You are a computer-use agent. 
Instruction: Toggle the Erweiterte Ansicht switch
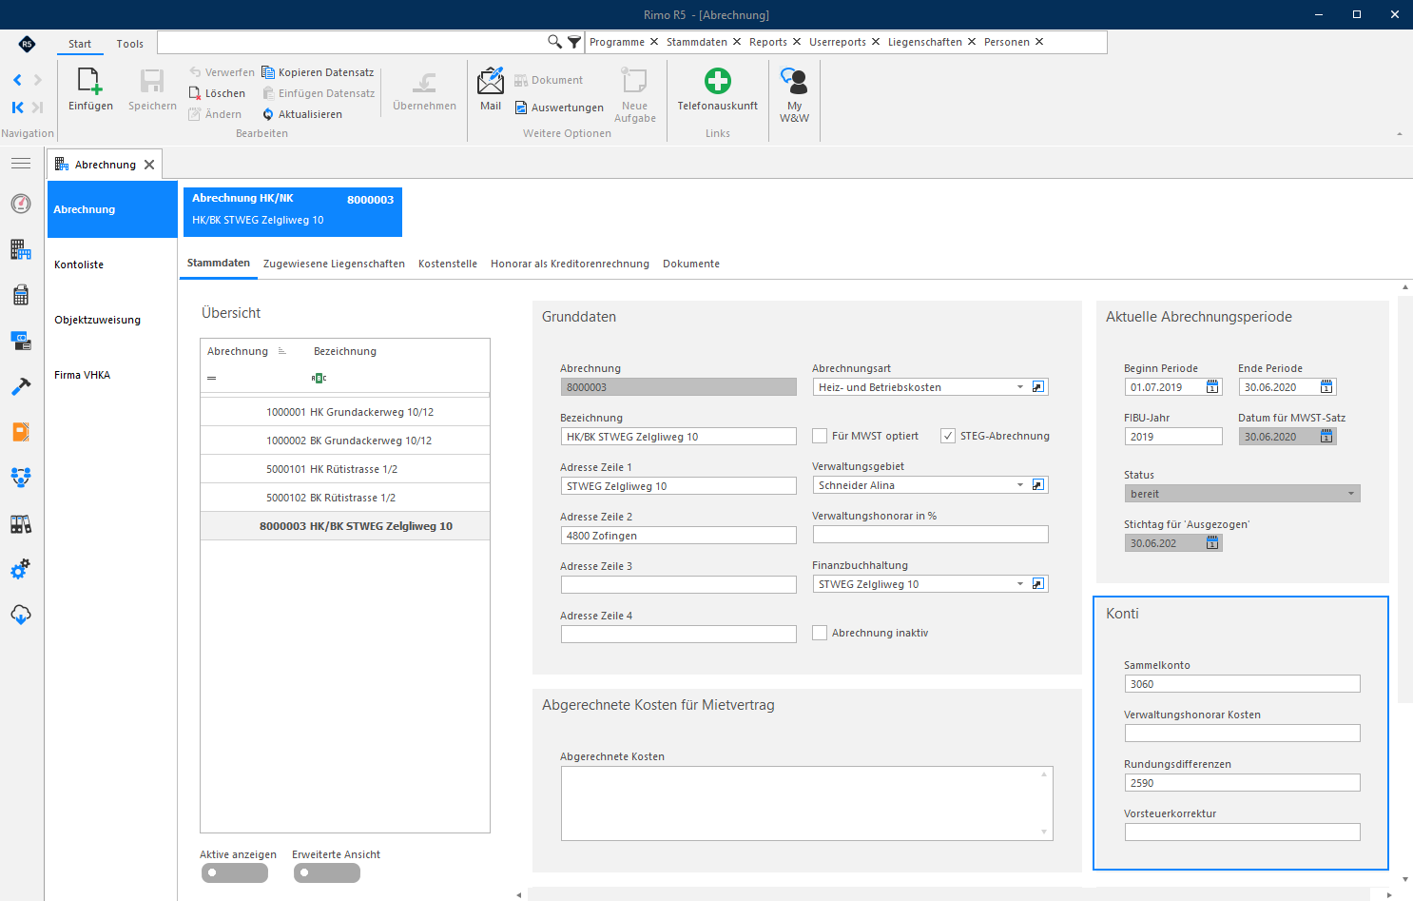coord(326,872)
